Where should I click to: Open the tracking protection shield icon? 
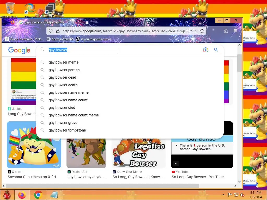point(51,31)
